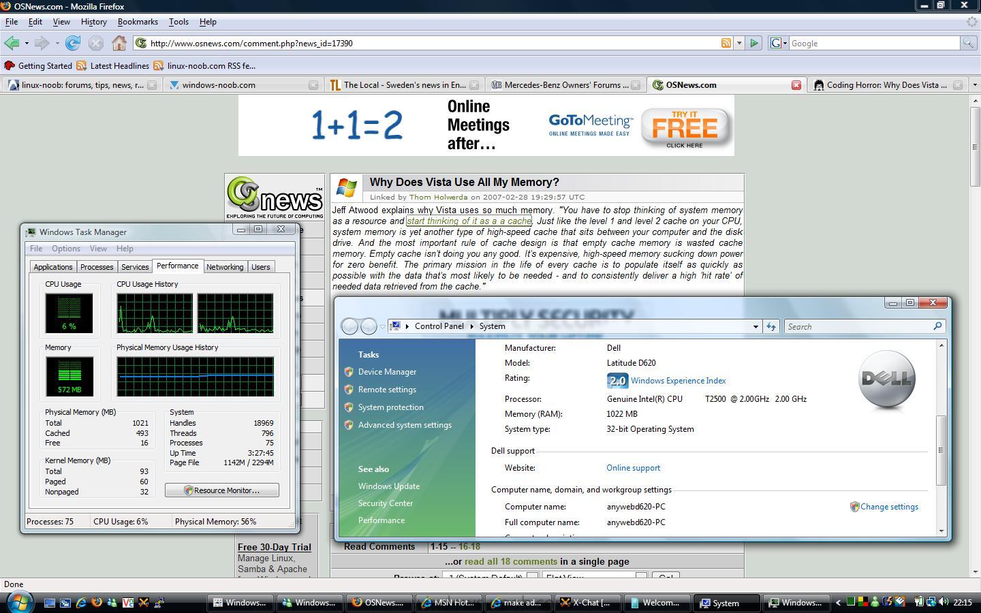Reload the page with Firefox's refresh icon
Image resolution: width=981 pixels, height=613 pixels.
(x=73, y=43)
